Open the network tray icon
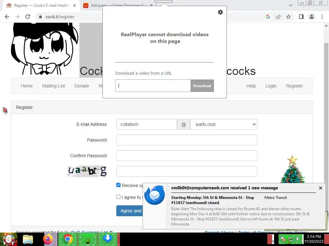 (290, 239)
